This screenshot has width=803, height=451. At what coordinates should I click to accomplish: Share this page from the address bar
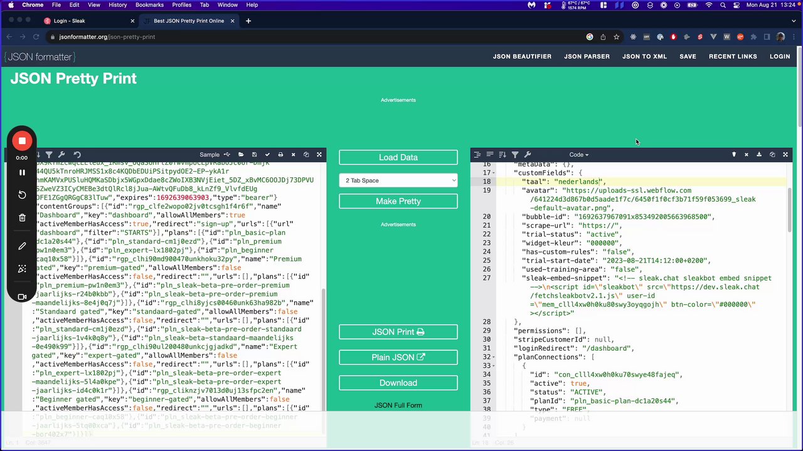click(603, 37)
